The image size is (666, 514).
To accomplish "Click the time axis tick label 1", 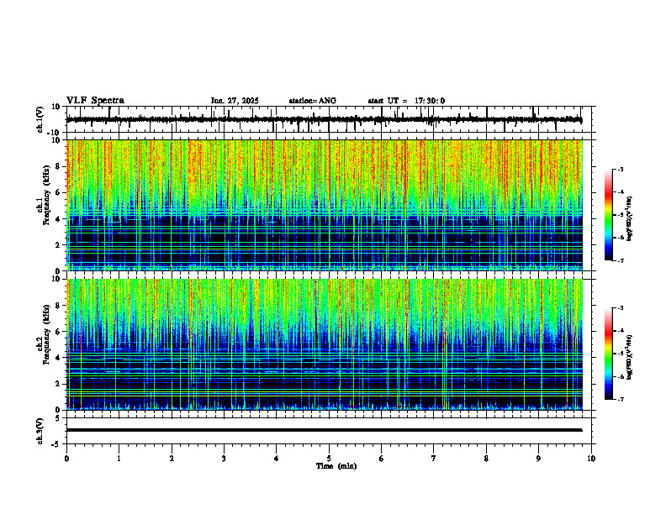I will click(x=119, y=459).
